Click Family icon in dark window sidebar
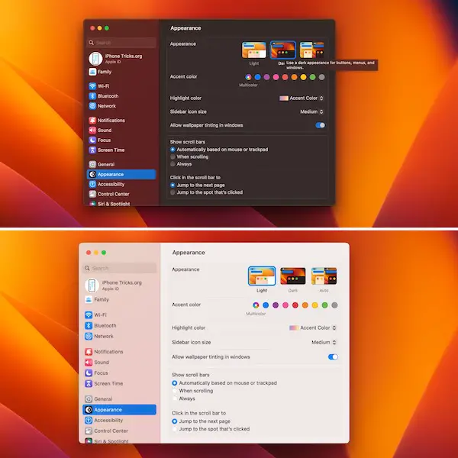Screen dimensions: 458x458 [92, 72]
